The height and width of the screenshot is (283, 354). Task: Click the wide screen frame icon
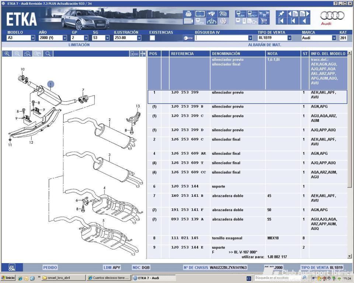pos(200,14)
